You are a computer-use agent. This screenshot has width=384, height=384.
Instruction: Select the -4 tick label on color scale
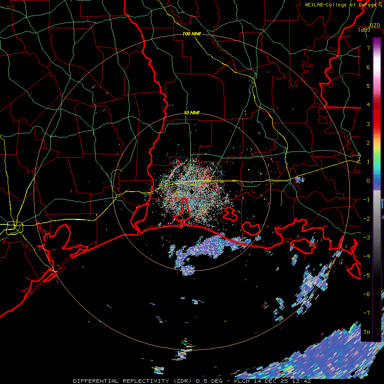(x=367, y=256)
